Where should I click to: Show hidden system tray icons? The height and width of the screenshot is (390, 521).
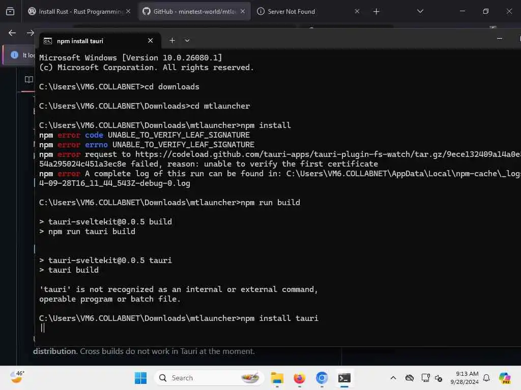pyautogui.click(x=393, y=378)
